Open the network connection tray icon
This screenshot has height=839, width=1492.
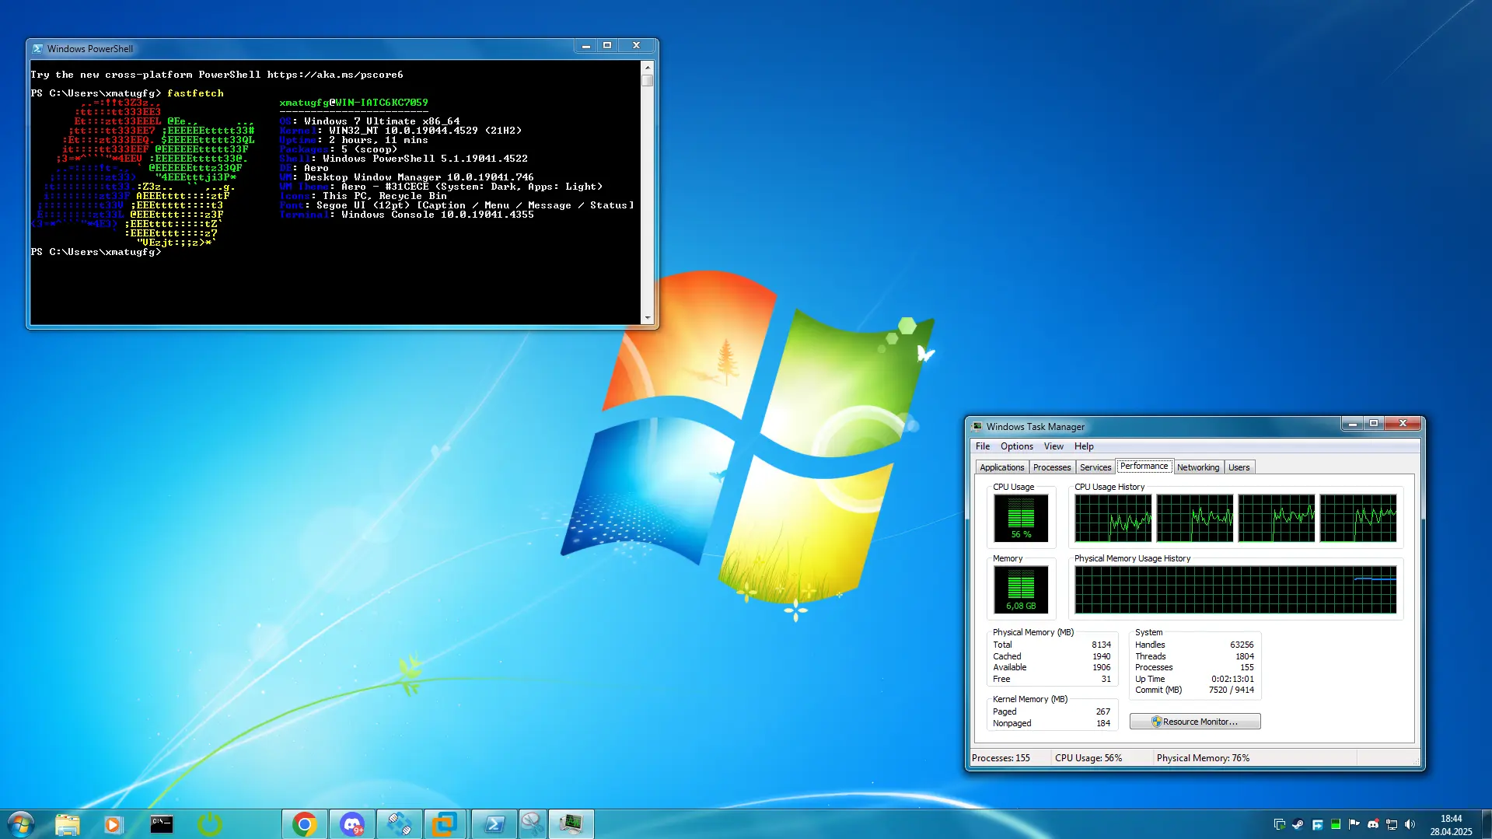pos(1392,824)
